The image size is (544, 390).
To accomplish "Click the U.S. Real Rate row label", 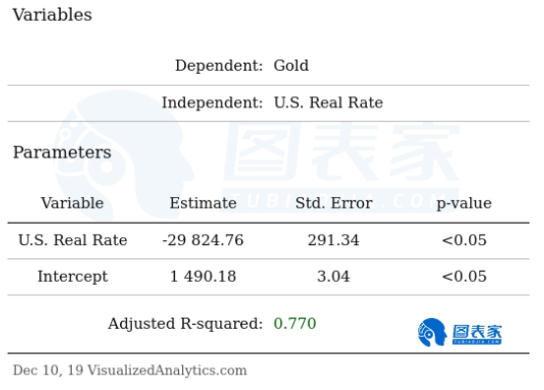I will click(73, 240).
